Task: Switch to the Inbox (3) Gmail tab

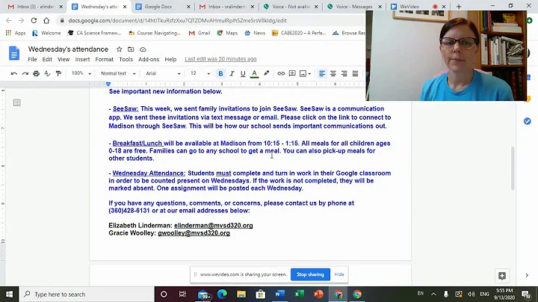Action: pyautogui.click(x=35, y=7)
